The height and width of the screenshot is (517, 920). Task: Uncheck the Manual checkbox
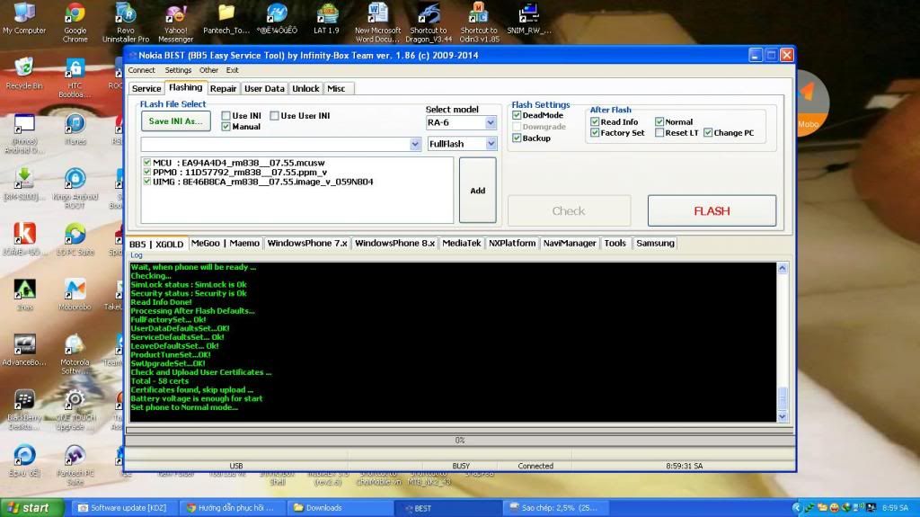tap(226, 126)
